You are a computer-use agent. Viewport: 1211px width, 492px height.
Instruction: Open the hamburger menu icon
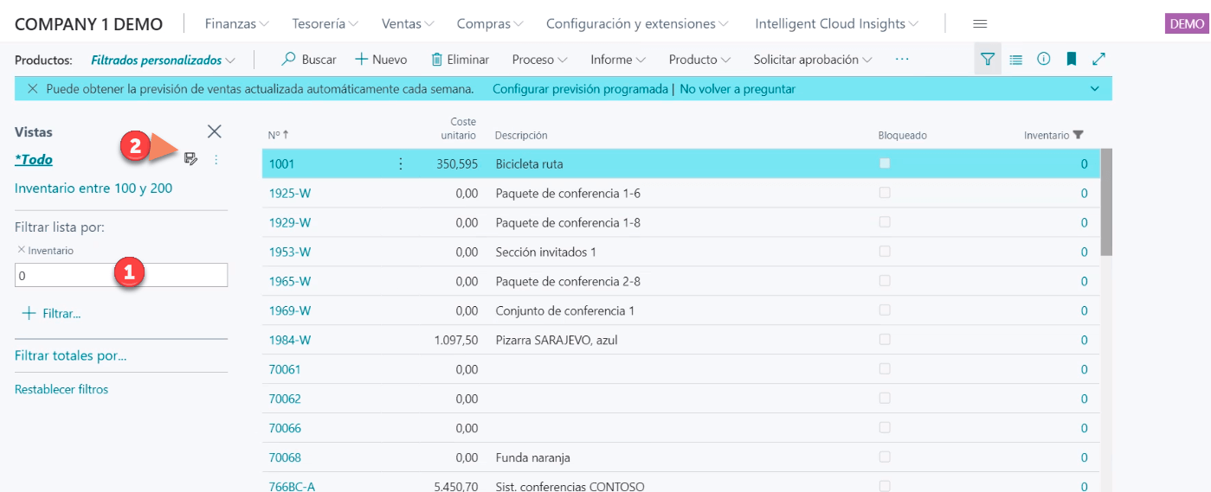[980, 24]
